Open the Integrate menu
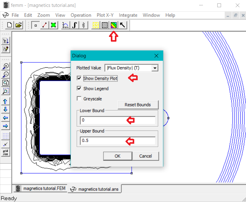 (x=128, y=15)
